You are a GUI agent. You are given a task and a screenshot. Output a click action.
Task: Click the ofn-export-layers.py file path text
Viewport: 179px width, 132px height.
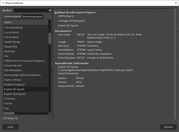pyautogui.click(x=96, y=72)
